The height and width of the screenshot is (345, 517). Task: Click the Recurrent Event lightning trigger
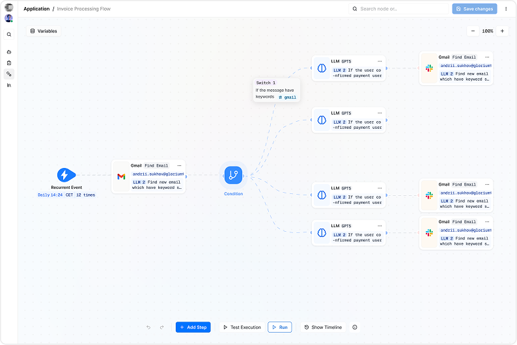click(x=64, y=174)
